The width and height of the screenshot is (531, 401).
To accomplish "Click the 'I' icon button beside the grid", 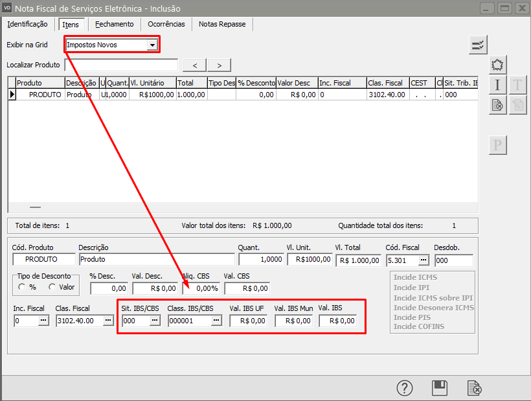I will pyautogui.click(x=497, y=85).
